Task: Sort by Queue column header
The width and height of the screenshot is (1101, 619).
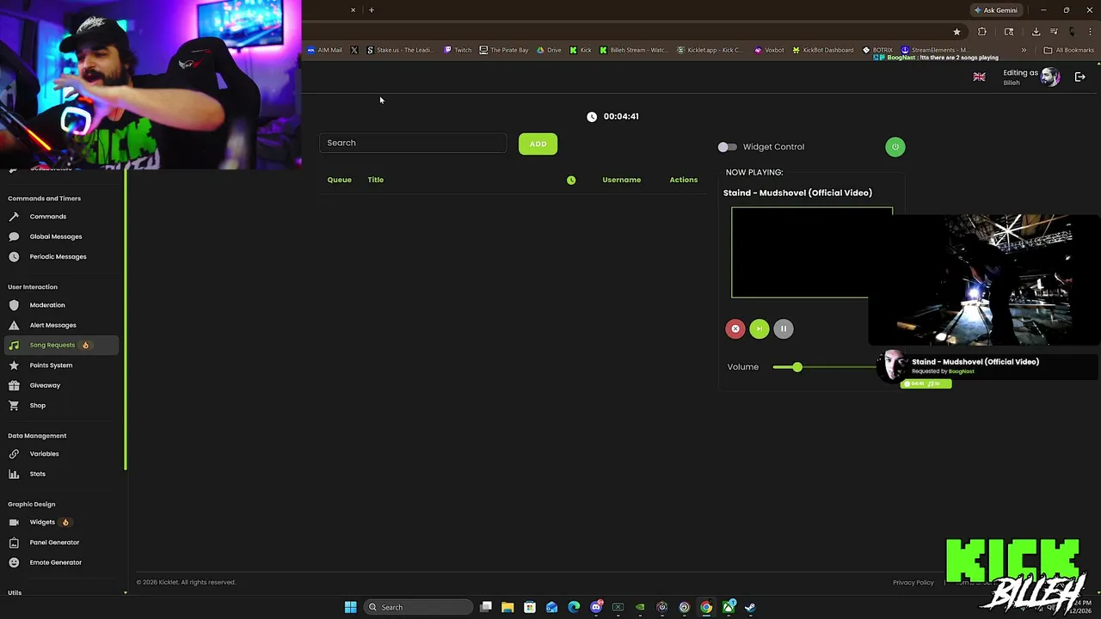Action: (x=339, y=180)
